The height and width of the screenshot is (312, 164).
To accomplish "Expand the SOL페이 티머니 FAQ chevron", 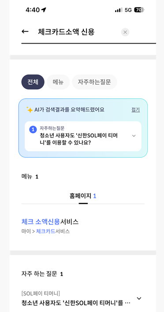I will click(x=139, y=298).
